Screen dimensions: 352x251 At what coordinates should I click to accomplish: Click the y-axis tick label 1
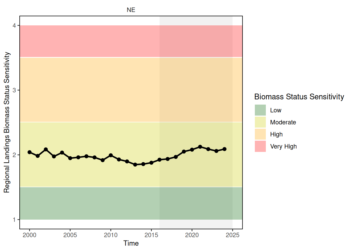click(14, 220)
